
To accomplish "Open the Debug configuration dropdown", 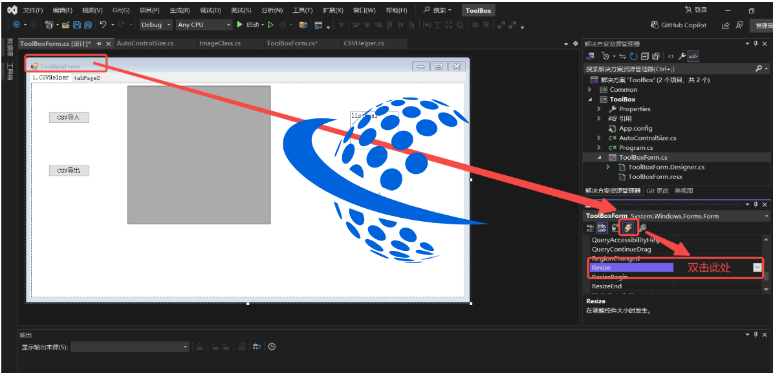I will tap(156, 25).
